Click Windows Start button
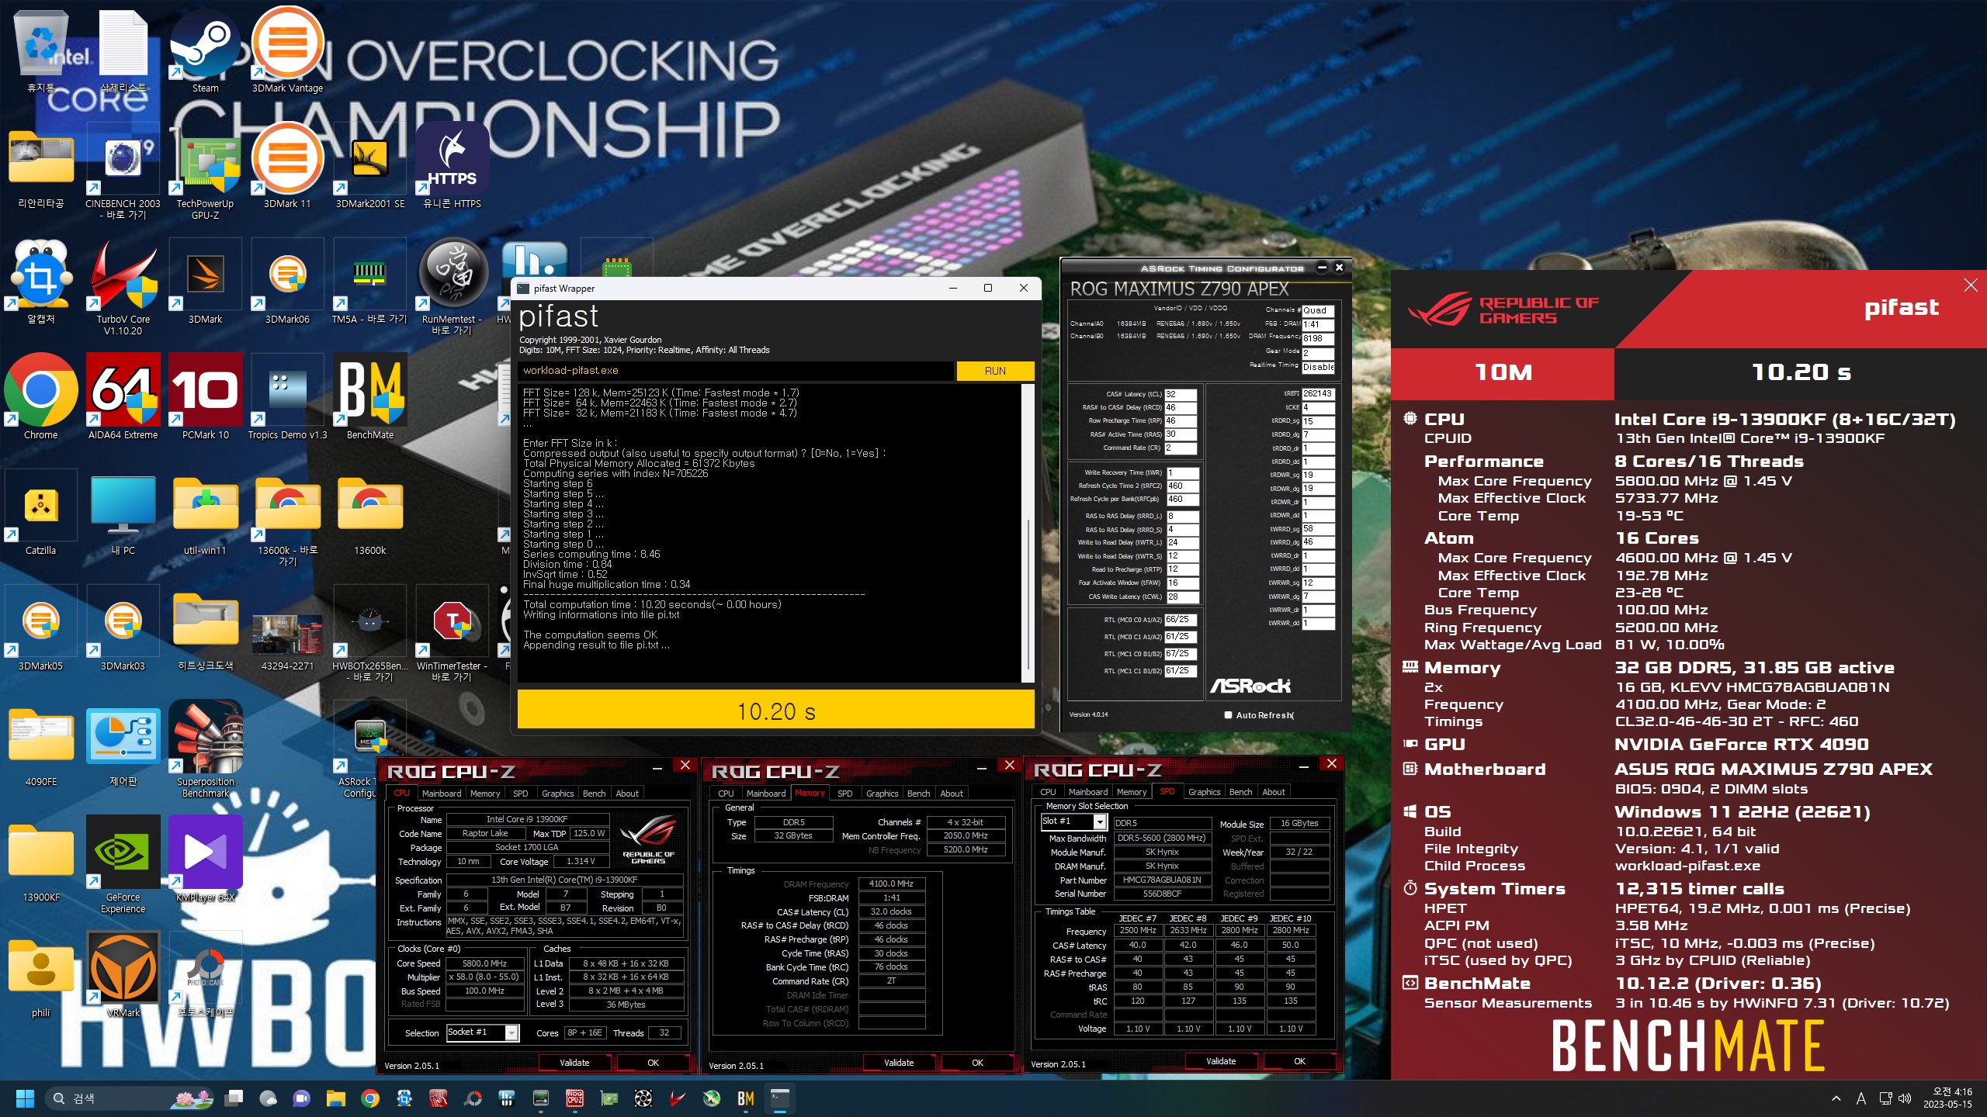Image resolution: width=1987 pixels, height=1117 pixels. (x=25, y=1098)
